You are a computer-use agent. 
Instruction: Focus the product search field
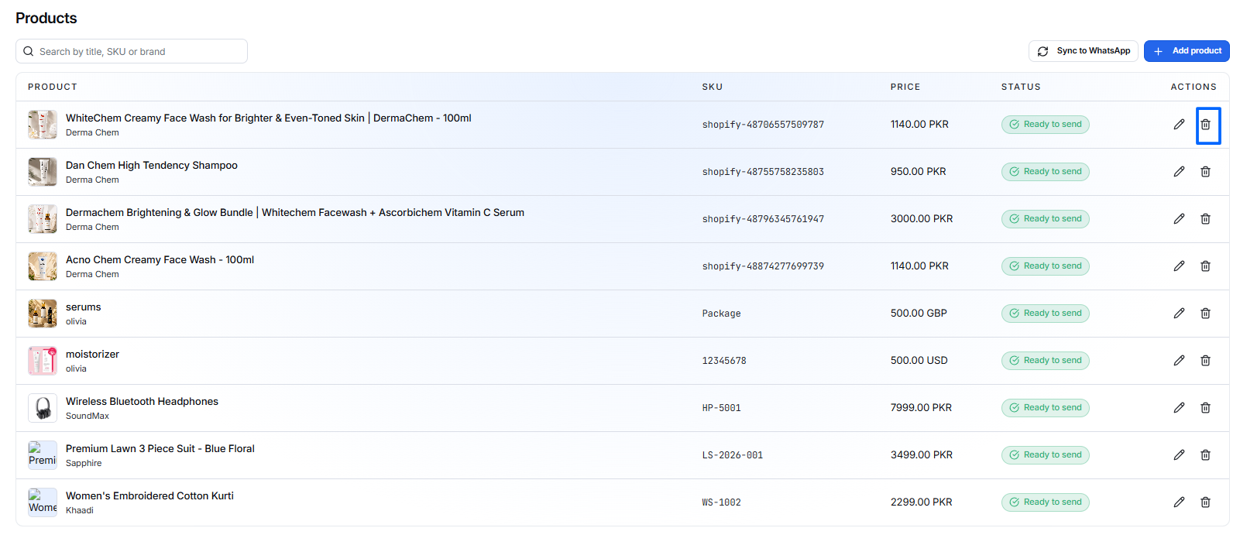pyautogui.click(x=132, y=51)
